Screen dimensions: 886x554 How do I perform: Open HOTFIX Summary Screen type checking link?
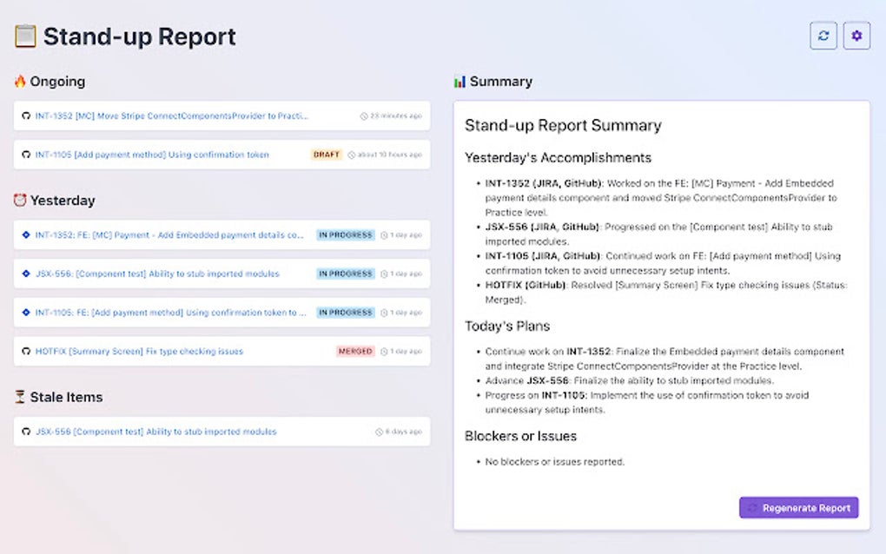tap(139, 352)
